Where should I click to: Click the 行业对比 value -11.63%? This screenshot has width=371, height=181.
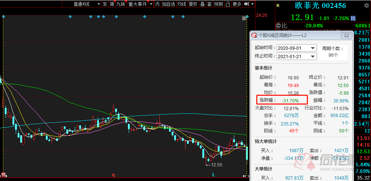point(340,109)
